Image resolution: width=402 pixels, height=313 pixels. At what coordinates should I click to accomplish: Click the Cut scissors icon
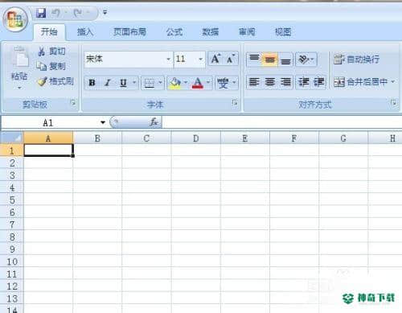pos(42,51)
